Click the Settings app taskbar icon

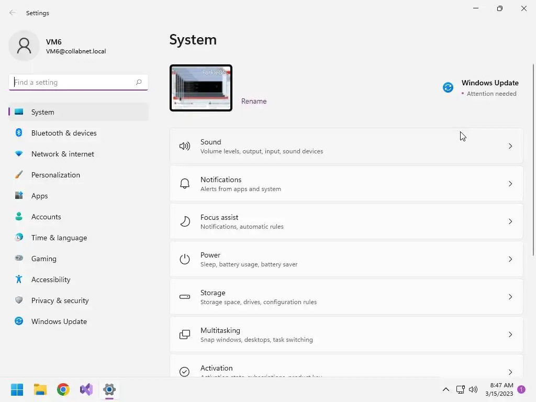tap(109, 389)
